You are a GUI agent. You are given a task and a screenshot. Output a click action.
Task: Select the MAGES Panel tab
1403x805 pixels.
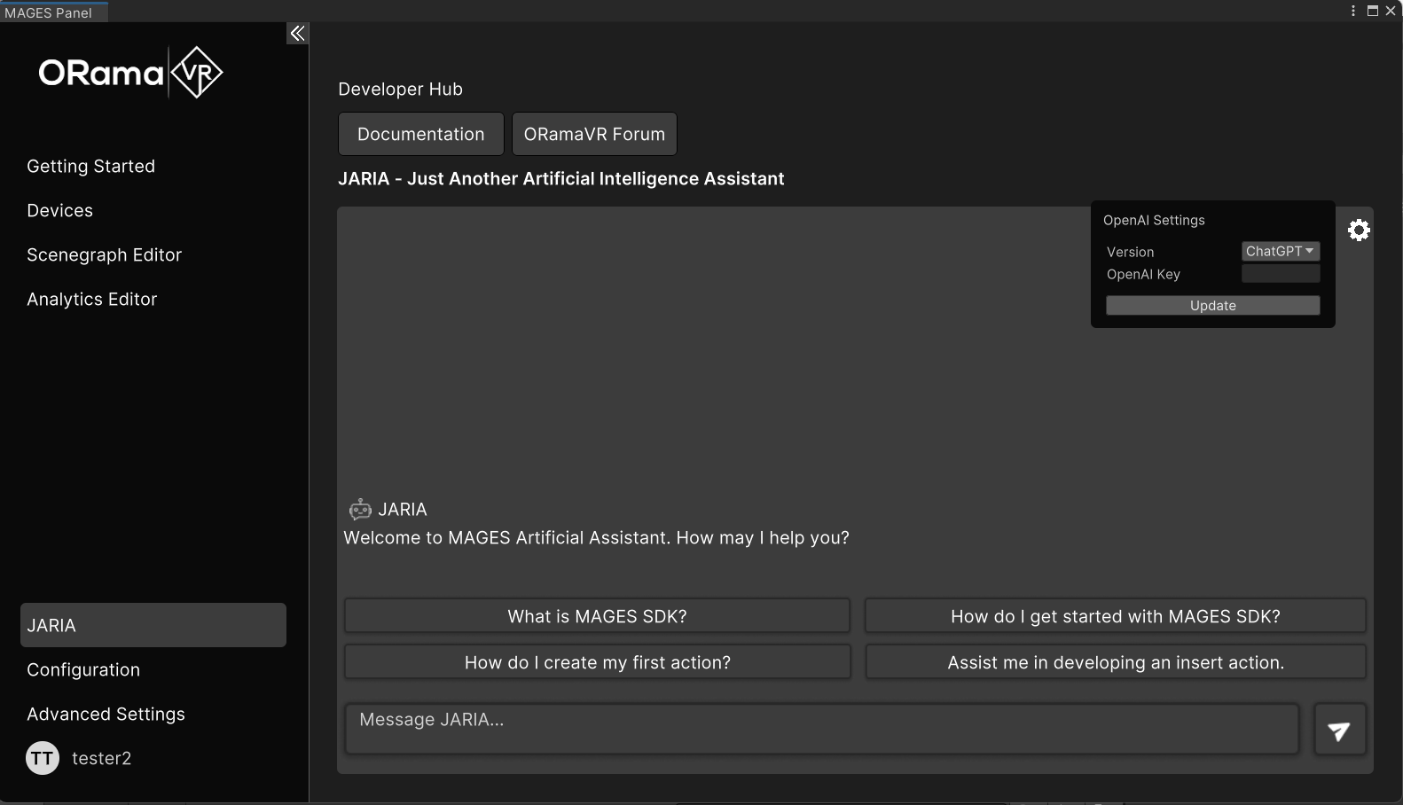click(x=53, y=12)
